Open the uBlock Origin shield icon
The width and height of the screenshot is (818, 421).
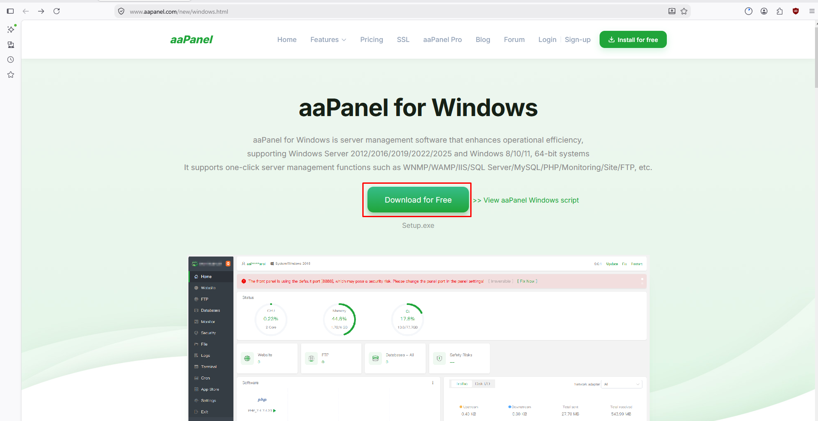(x=796, y=11)
